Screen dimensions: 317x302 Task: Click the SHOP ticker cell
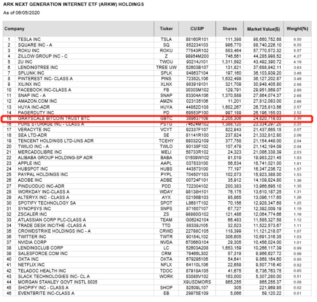click(166, 288)
